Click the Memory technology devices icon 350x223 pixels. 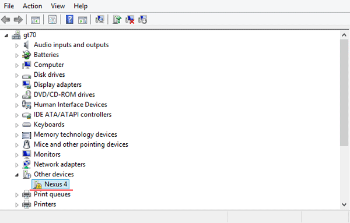point(27,135)
